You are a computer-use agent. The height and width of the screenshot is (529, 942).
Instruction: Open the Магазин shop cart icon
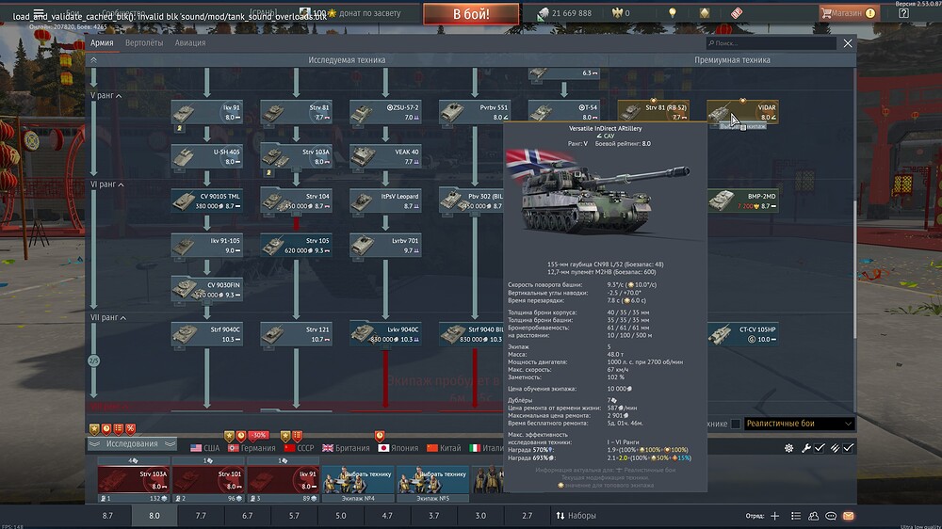click(826, 13)
